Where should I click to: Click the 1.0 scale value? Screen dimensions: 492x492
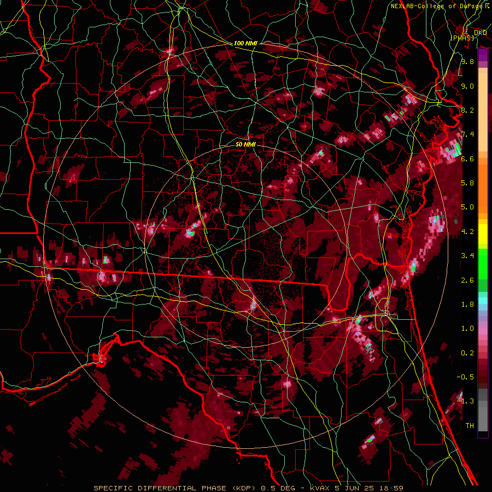[x=467, y=329]
